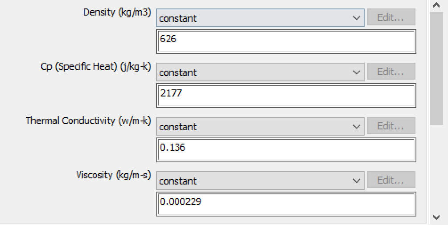Select the thermal conductivity field with 0.136

(x=286, y=150)
